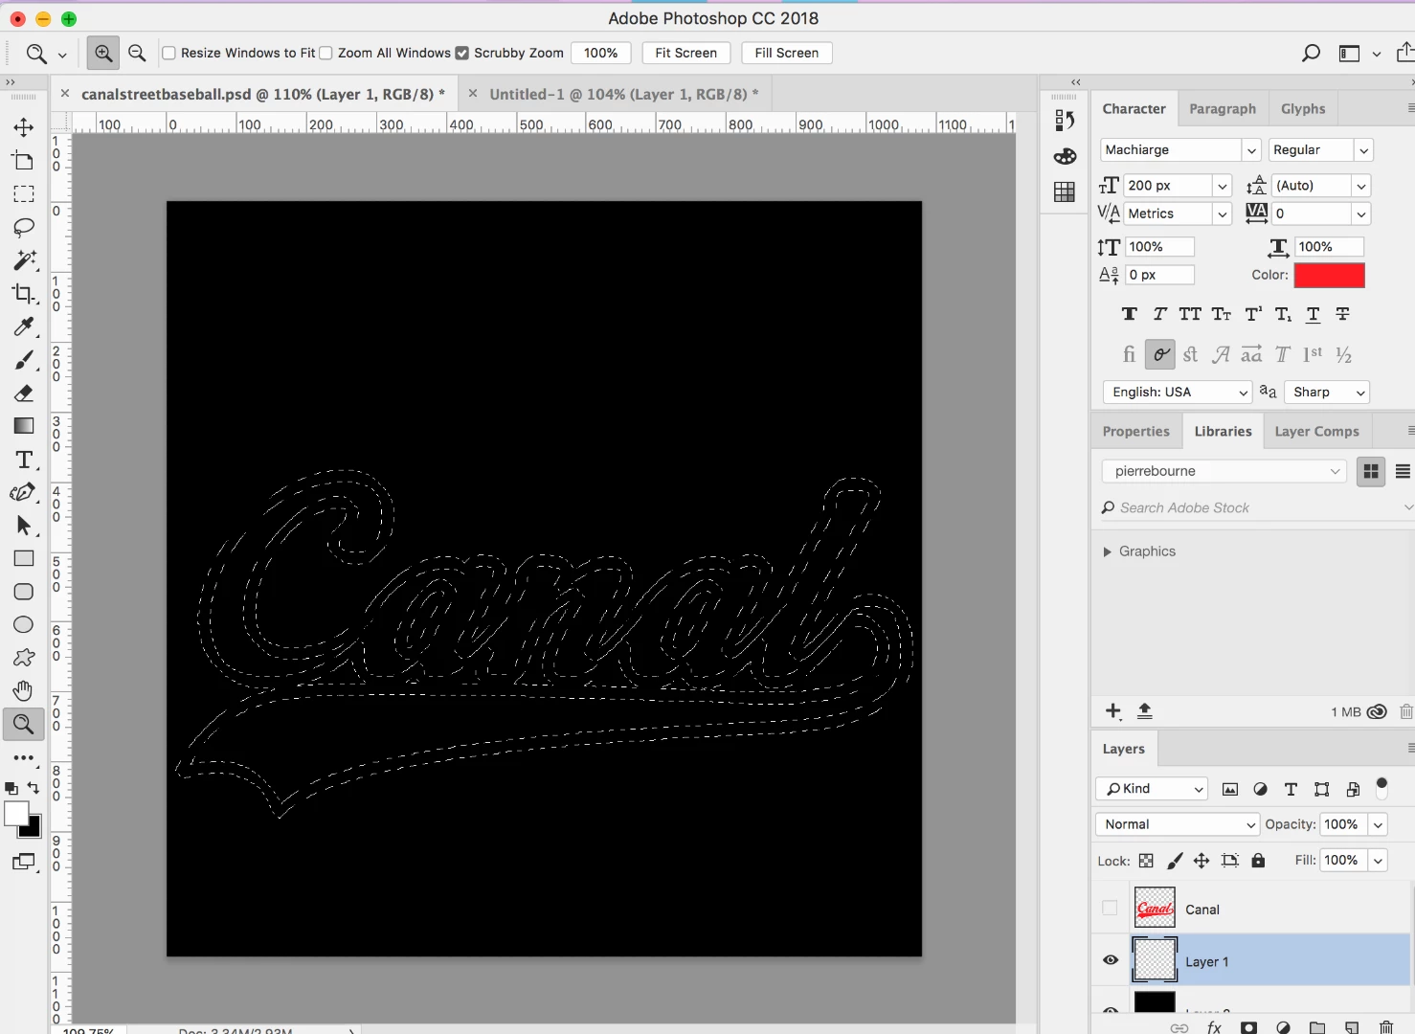This screenshot has width=1415, height=1034.
Task: Delete layer with trash icon
Action: coord(1385,1027)
